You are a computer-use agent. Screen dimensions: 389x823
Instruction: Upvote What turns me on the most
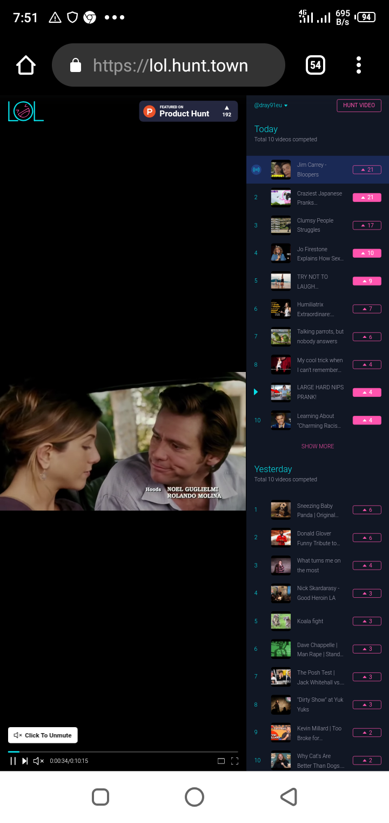tap(367, 565)
